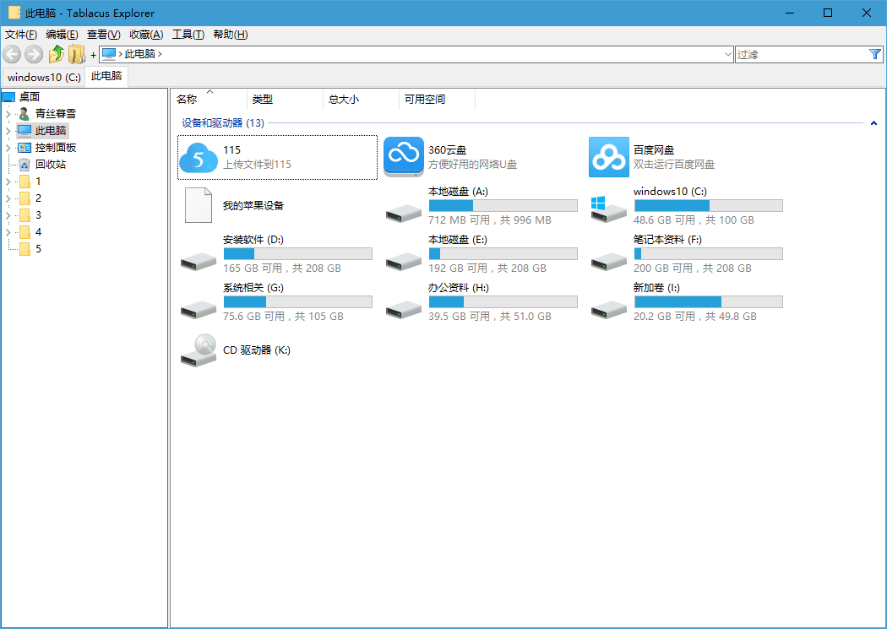
Task: Go up one folder level icon
Action: (56, 54)
